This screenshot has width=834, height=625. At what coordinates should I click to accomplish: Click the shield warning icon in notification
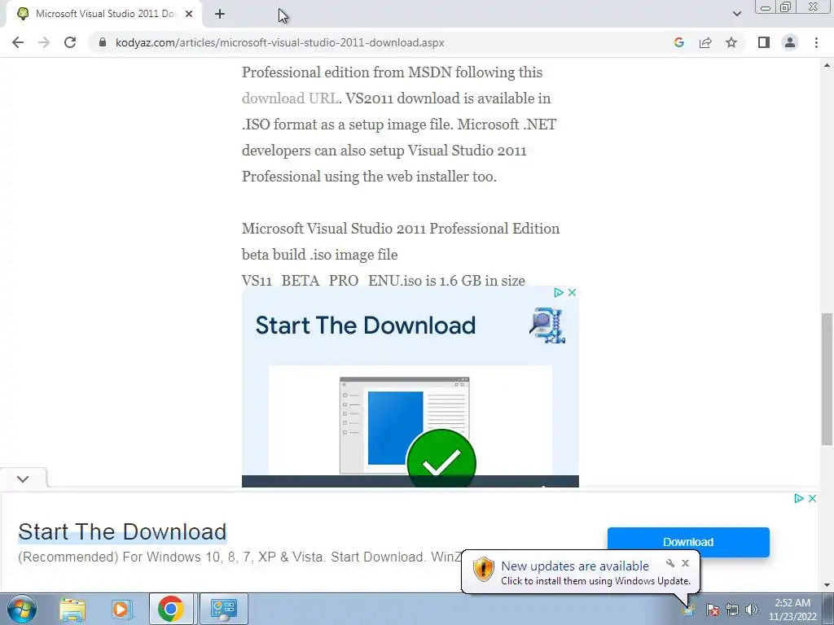pos(484,570)
